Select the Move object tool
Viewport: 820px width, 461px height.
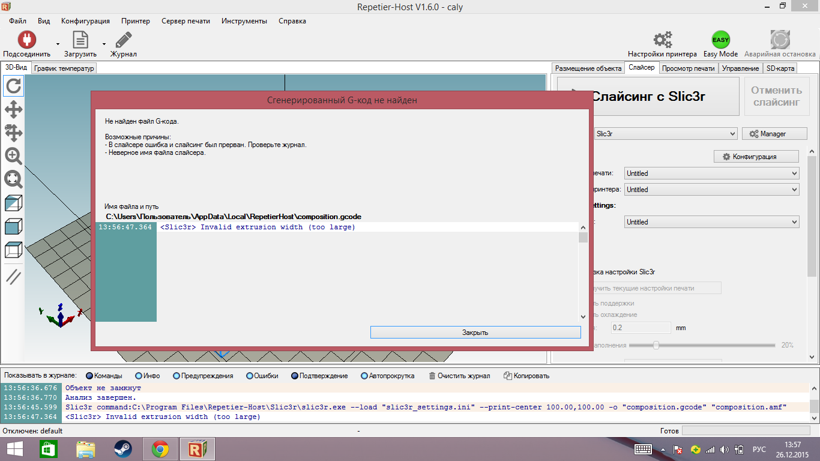13,133
